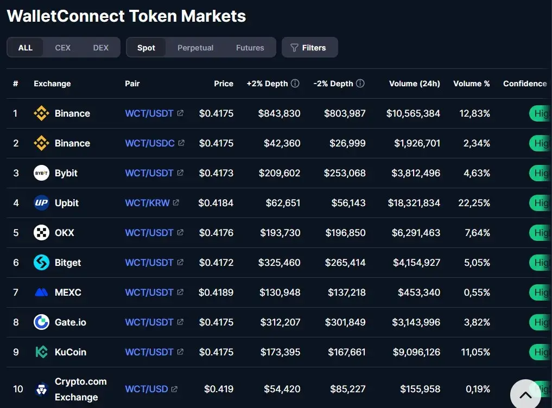Screen dimensions: 552x408
Task: Sort by the Confidence column header
Action: (x=525, y=84)
